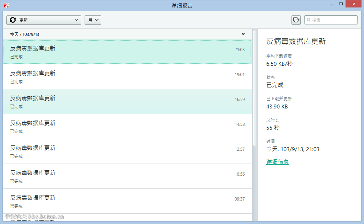Close the 详细报告 window
The width and height of the screenshot is (364, 224).
354,4
